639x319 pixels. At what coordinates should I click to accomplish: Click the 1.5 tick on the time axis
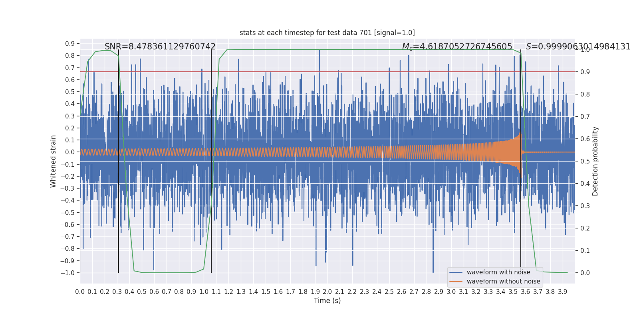tap(266, 292)
